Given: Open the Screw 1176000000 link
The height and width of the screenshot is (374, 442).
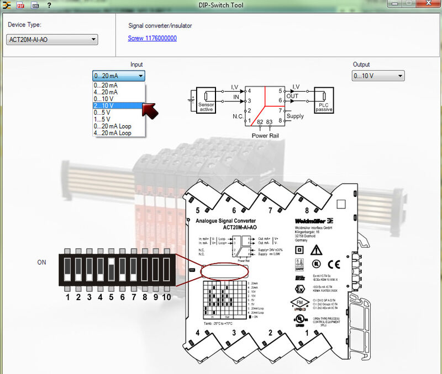Looking at the screenshot, I should click(152, 38).
